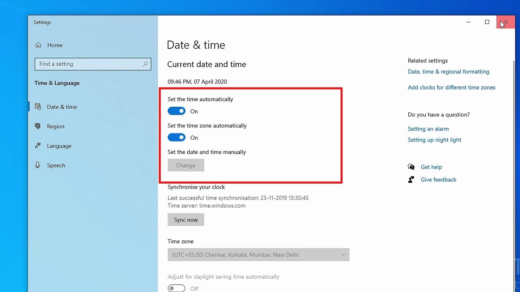520x292 pixels.
Task: Click the Home icon in sidebar
Action: point(38,45)
